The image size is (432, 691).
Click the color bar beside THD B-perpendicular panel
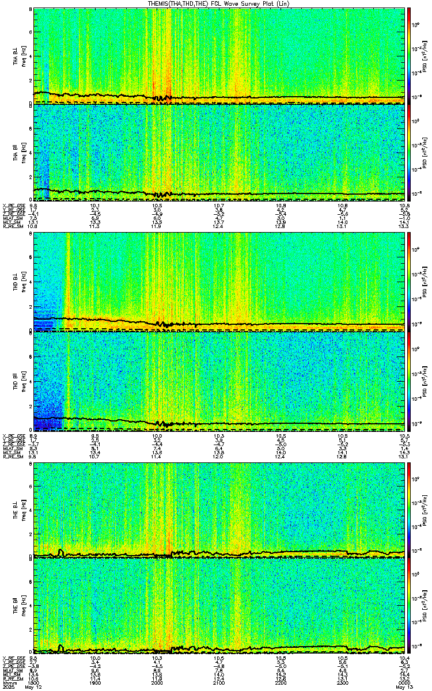pos(408,282)
